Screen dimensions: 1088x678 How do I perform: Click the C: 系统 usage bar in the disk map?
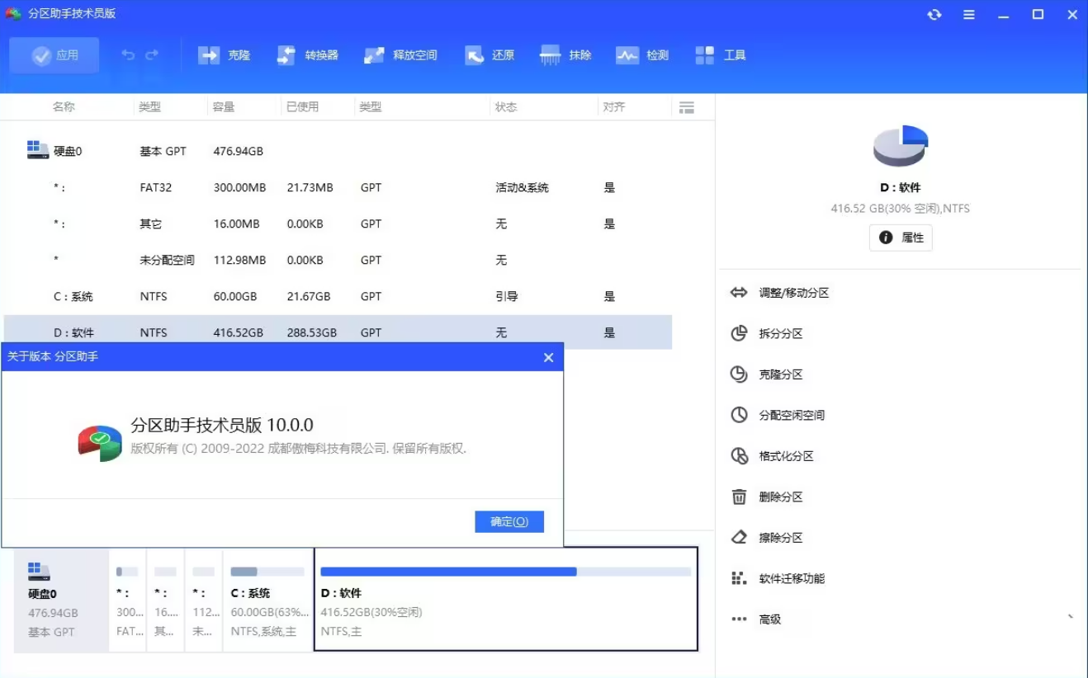coord(267,572)
